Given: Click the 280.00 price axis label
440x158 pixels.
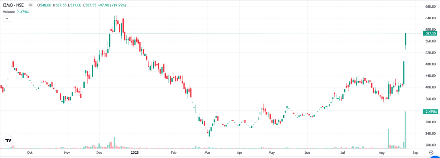Looking at the screenshot, I should 431,122.
